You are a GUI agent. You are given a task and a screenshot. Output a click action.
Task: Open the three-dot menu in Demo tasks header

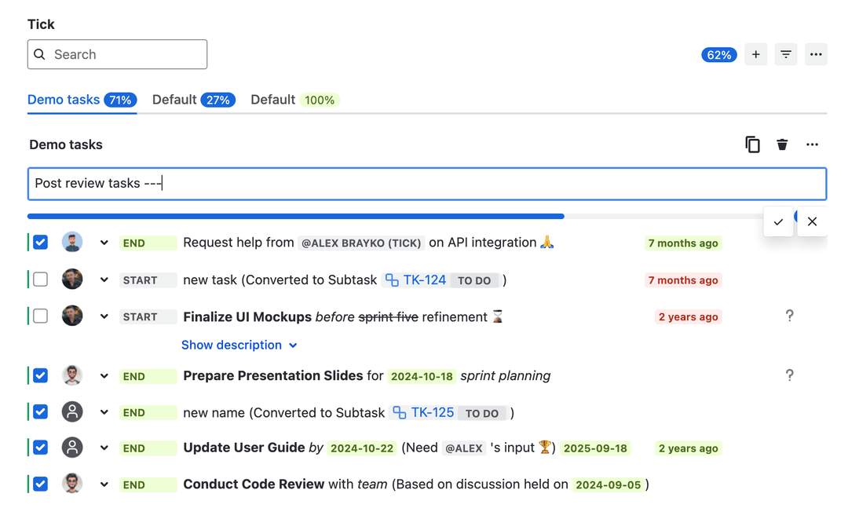click(812, 144)
